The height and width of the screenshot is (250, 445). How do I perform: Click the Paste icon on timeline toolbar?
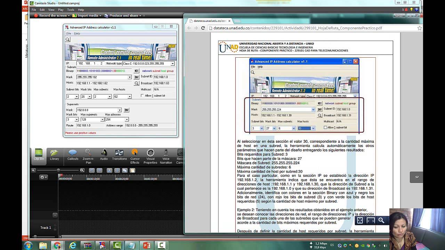click(x=132, y=170)
